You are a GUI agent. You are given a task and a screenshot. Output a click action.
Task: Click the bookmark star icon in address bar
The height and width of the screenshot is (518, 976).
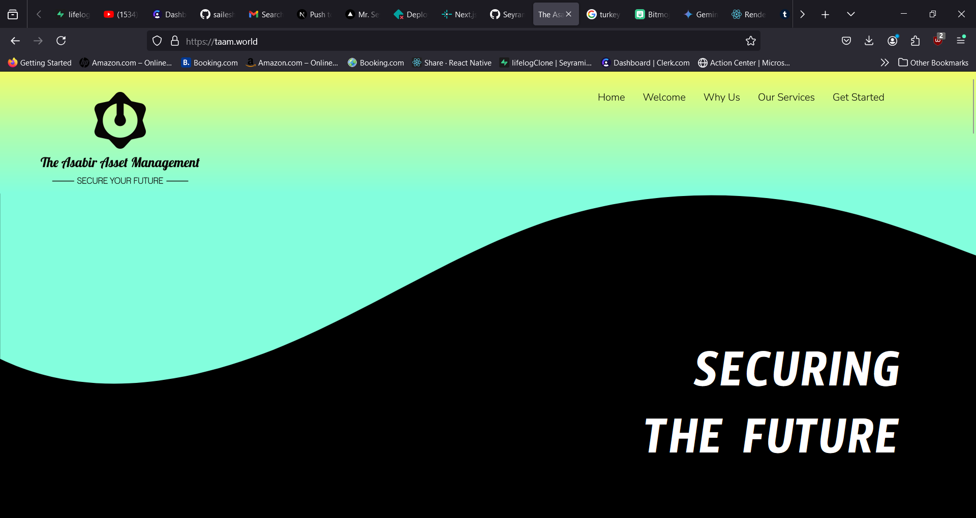750,41
